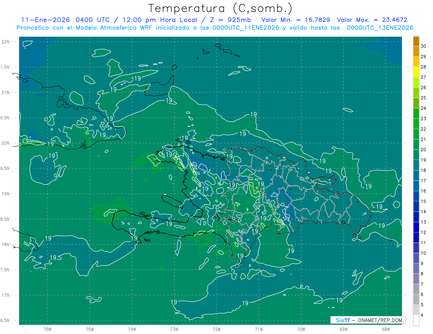Select the date text '11-Ene-2026'
The image size is (433, 334).
coord(45,20)
